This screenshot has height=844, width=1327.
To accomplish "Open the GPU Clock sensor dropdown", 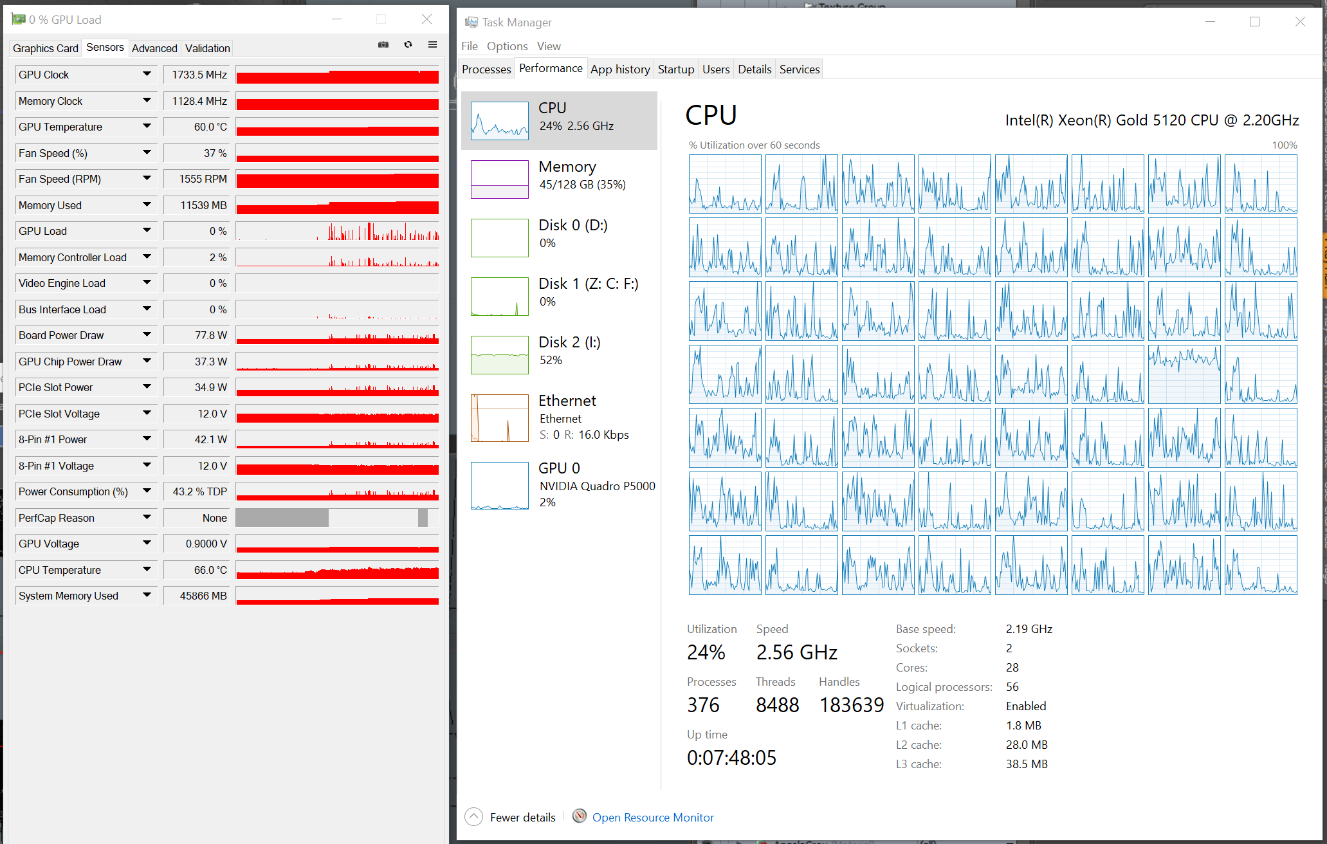I will [x=147, y=75].
